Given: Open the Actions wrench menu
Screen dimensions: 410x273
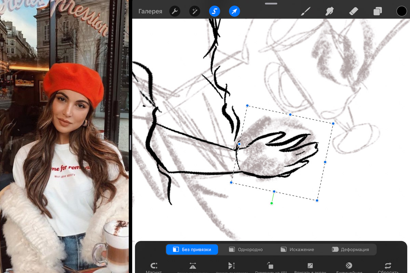Looking at the screenshot, I should 175,12.
